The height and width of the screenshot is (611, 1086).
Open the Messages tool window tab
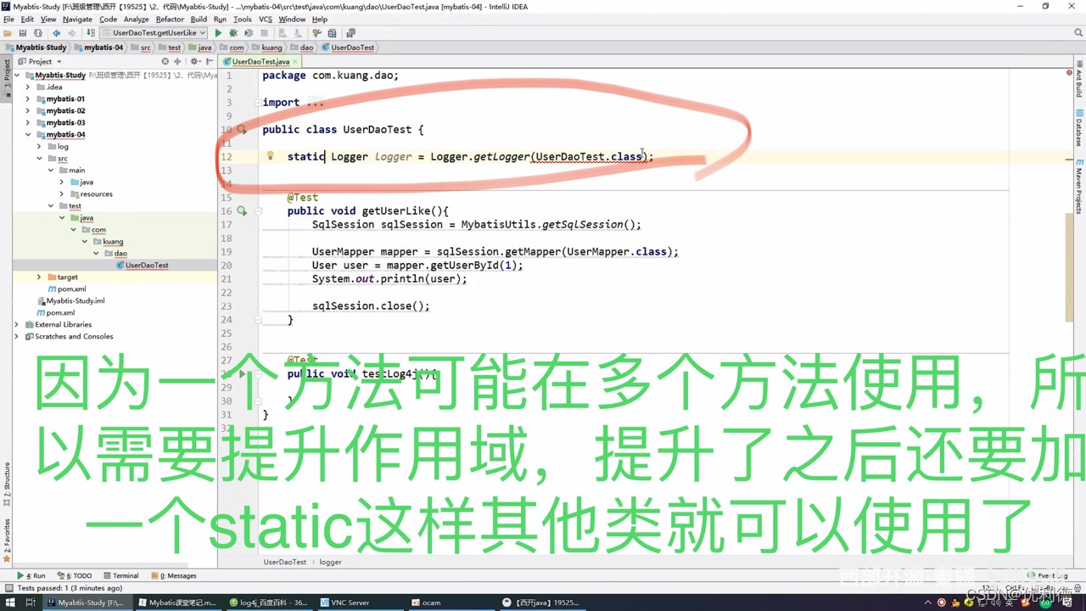click(x=174, y=575)
